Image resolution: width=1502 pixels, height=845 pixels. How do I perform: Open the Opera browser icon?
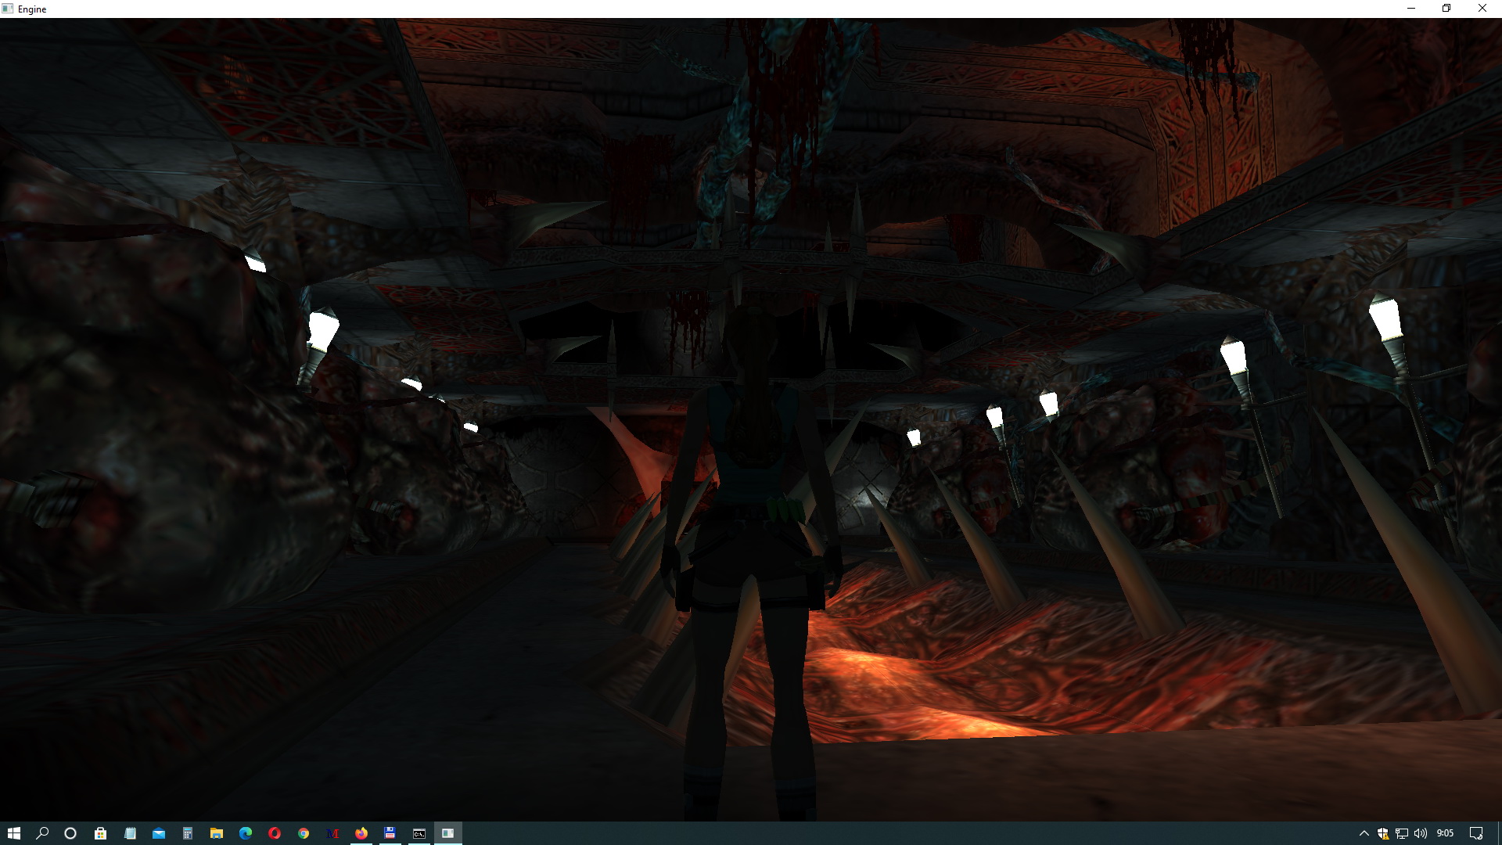[x=275, y=833]
